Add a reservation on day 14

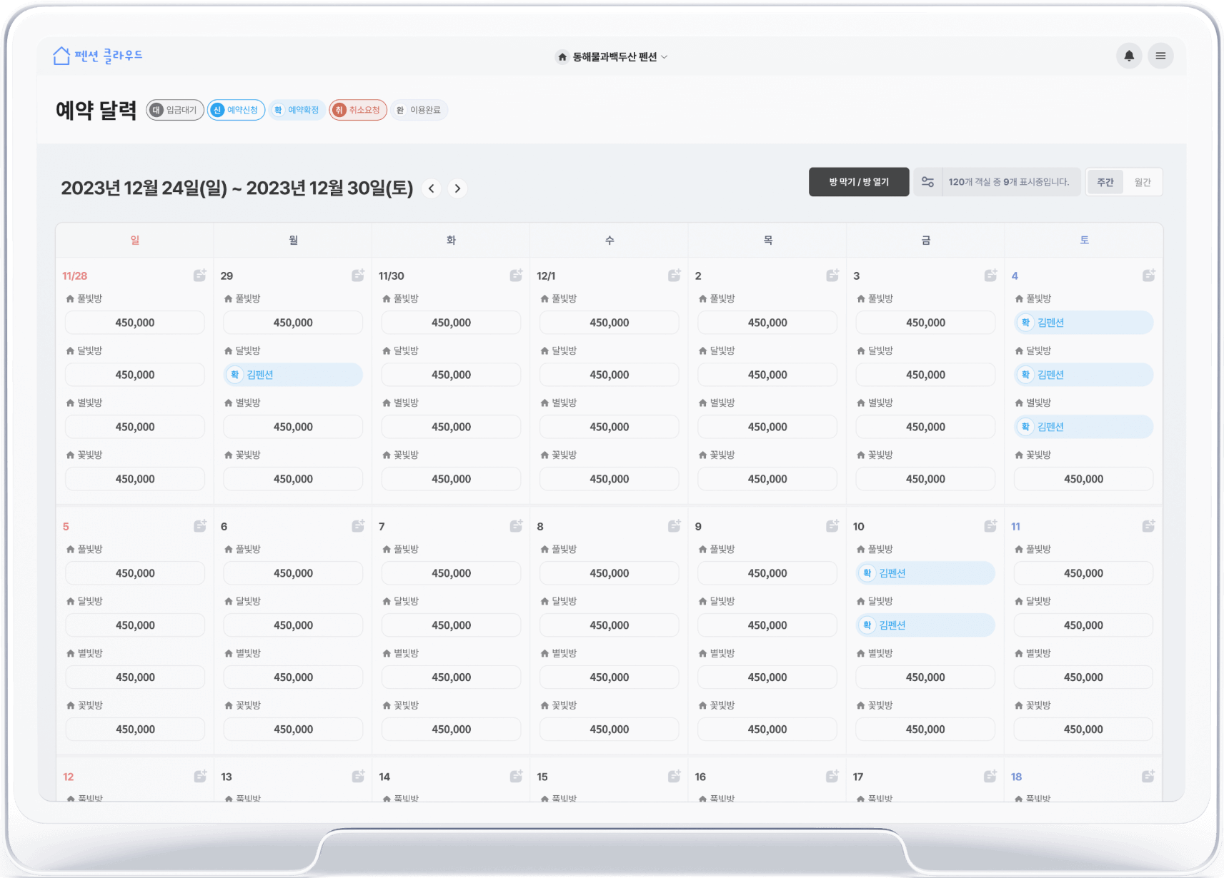(x=516, y=777)
